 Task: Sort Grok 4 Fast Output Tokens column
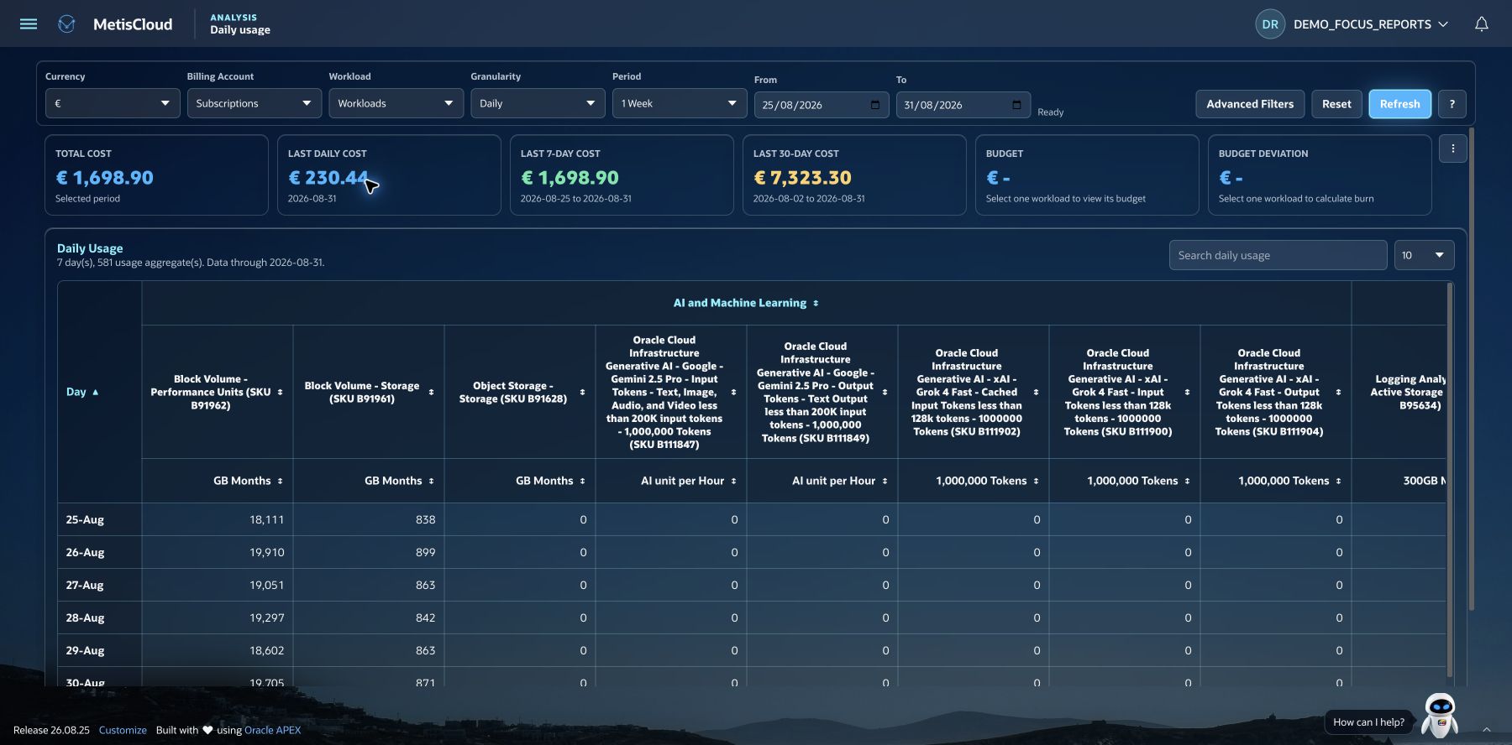[1338, 392]
